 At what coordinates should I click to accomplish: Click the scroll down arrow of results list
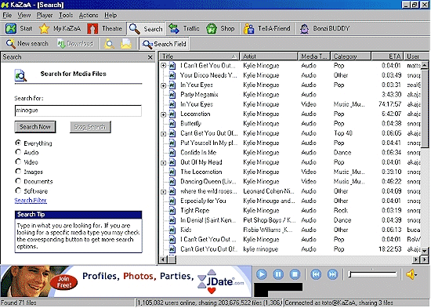point(425,251)
